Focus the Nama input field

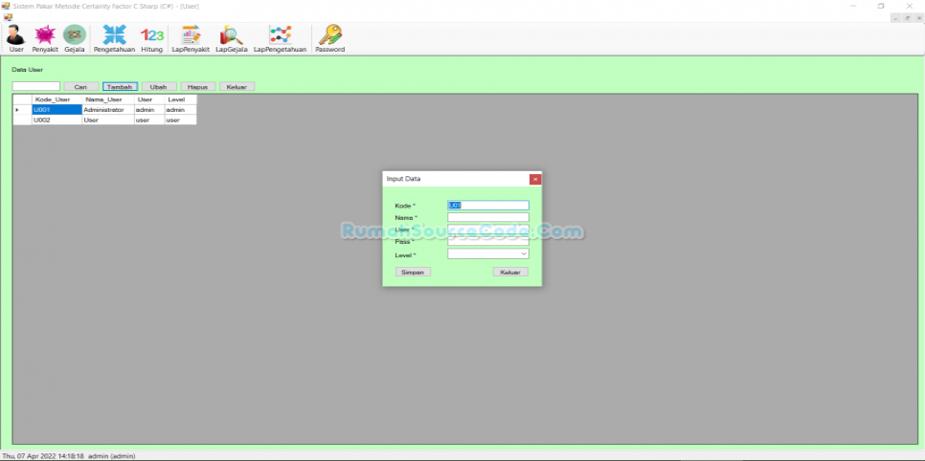click(x=487, y=217)
